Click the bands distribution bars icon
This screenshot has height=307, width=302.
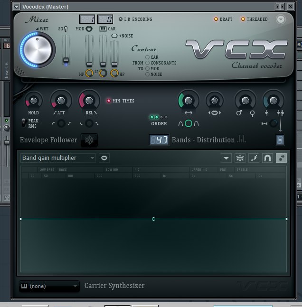[x=241, y=139]
